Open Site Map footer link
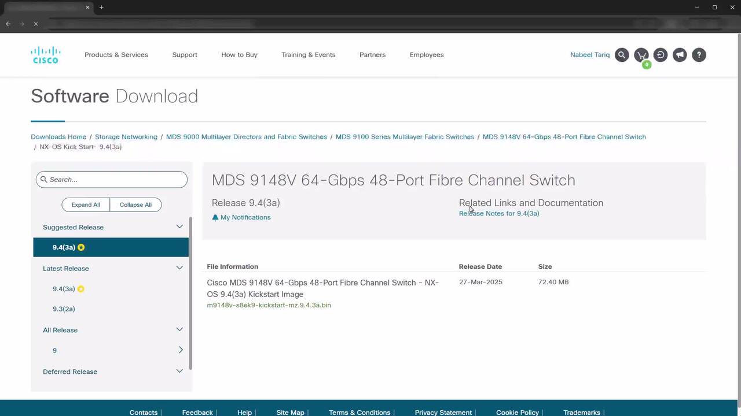741x416 pixels. point(290,413)
